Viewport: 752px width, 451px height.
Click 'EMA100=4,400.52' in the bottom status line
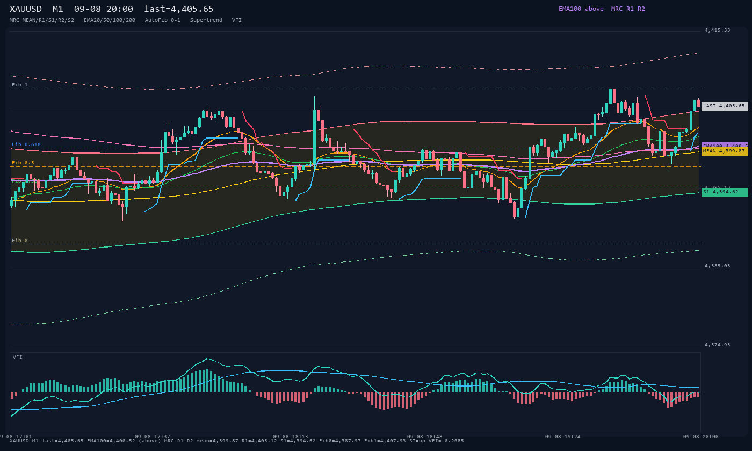111,441
